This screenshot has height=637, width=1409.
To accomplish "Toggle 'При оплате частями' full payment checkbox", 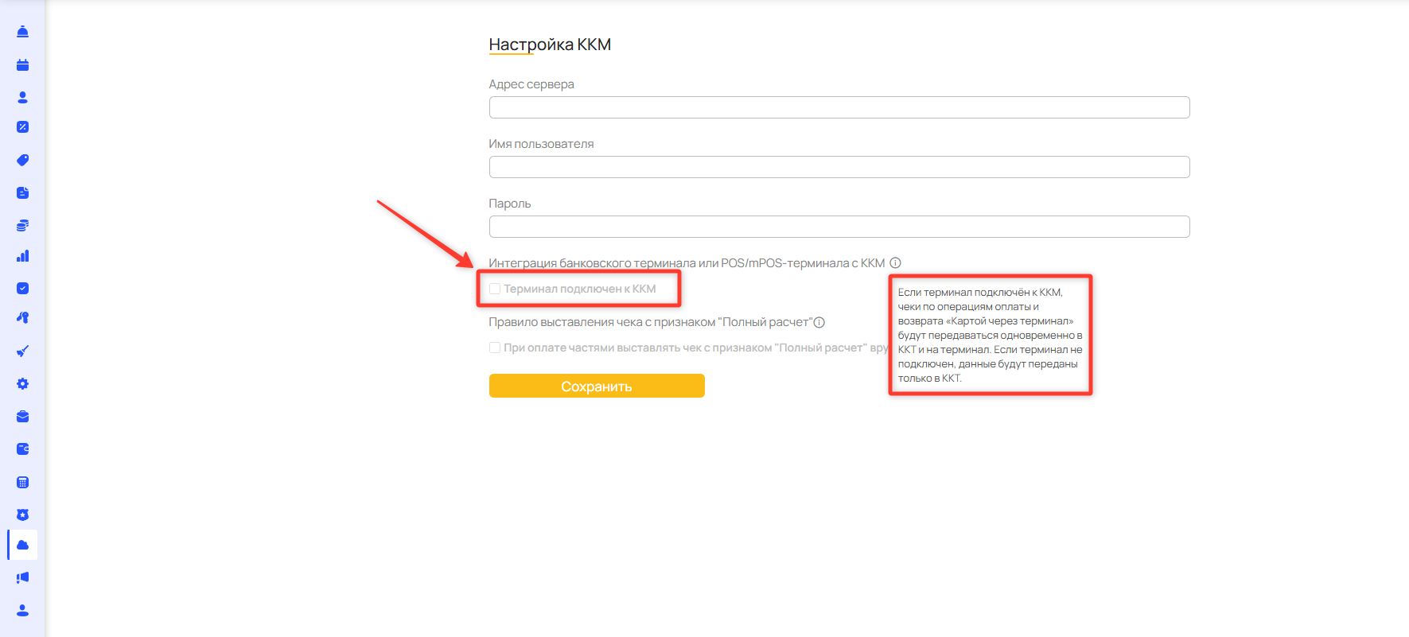I will (x=495, y=348).
